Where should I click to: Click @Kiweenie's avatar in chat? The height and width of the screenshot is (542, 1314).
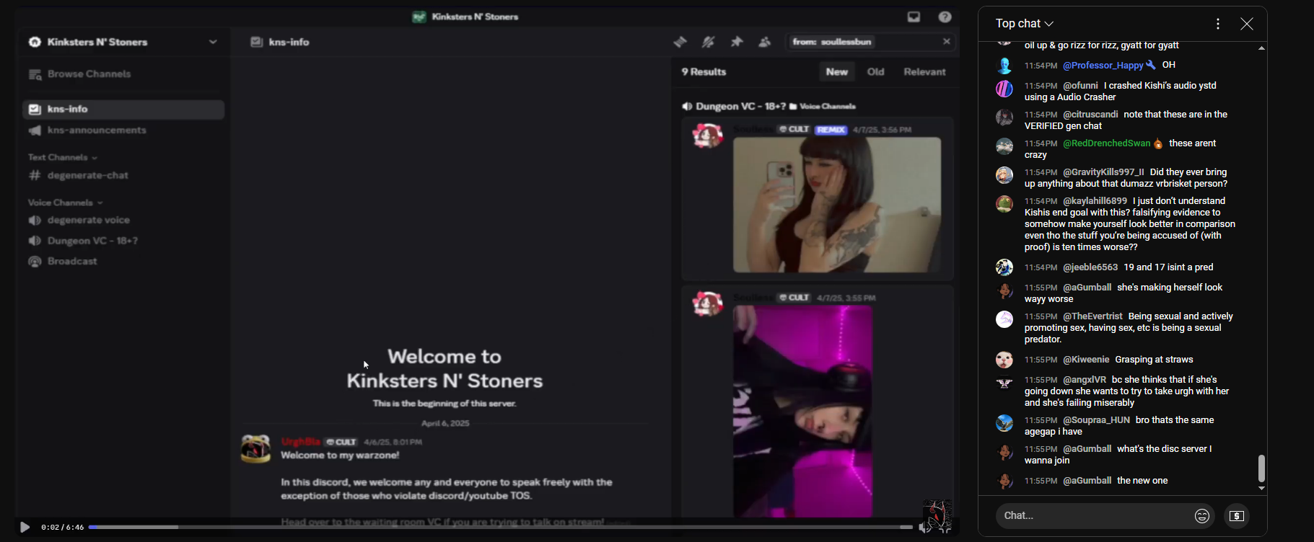(x=1004, y=360)
